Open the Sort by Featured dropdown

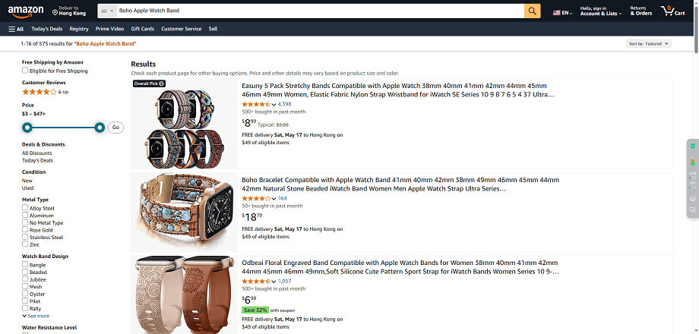pos(649,43)
